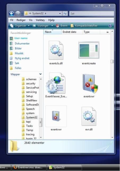Select the schemas folder in tree
This screenshot has width=120, height=171.
click(x=29, y=79)
